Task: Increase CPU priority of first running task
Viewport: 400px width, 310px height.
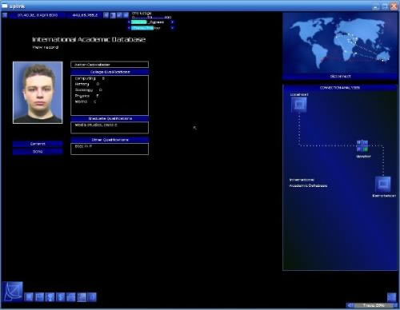Action: pyautogui.click(x=172, y=22)
